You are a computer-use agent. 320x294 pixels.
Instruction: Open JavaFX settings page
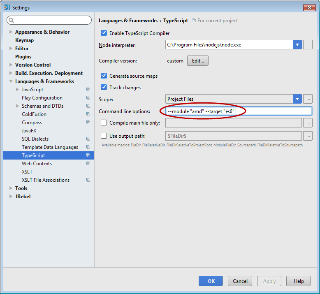point(29,131)
